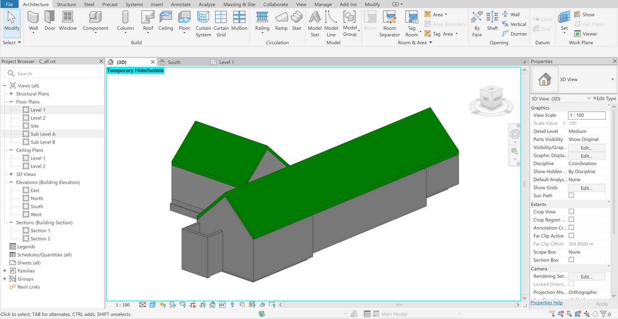Select the Stair tool
The height and width of the screenshot is (319, 618).
pyautogui.click(x=297, y=21)
